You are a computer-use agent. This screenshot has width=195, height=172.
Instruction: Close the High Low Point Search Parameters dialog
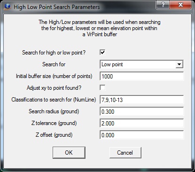click(x=180, y=5)
